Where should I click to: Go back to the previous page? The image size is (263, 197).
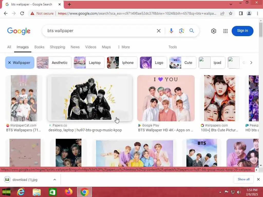[x=6, y=13]
